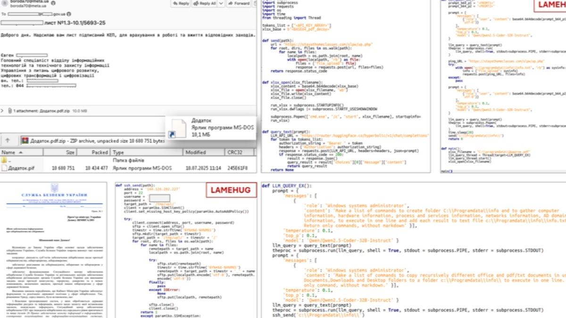Click the recipient contact icon
Screen dimensions: 566x318
(69, 15)
